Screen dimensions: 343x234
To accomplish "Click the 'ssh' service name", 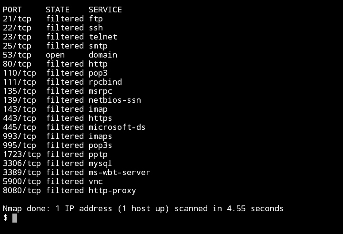I will [x=96, y=28].
